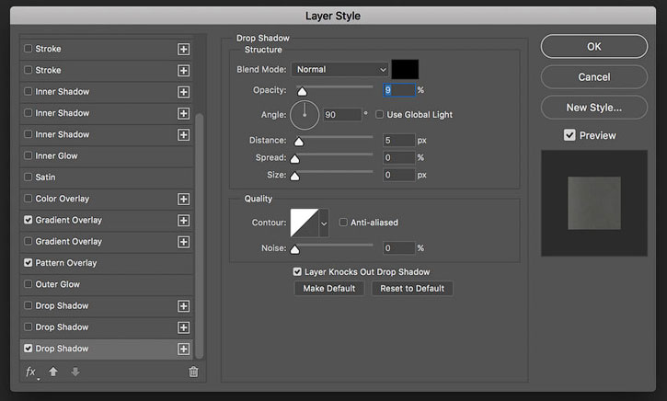The height and width of the screenshot is (401, 667).
Task: Move effect up with the up arrow
Action: pyautogui.click(x=53, y=372)
